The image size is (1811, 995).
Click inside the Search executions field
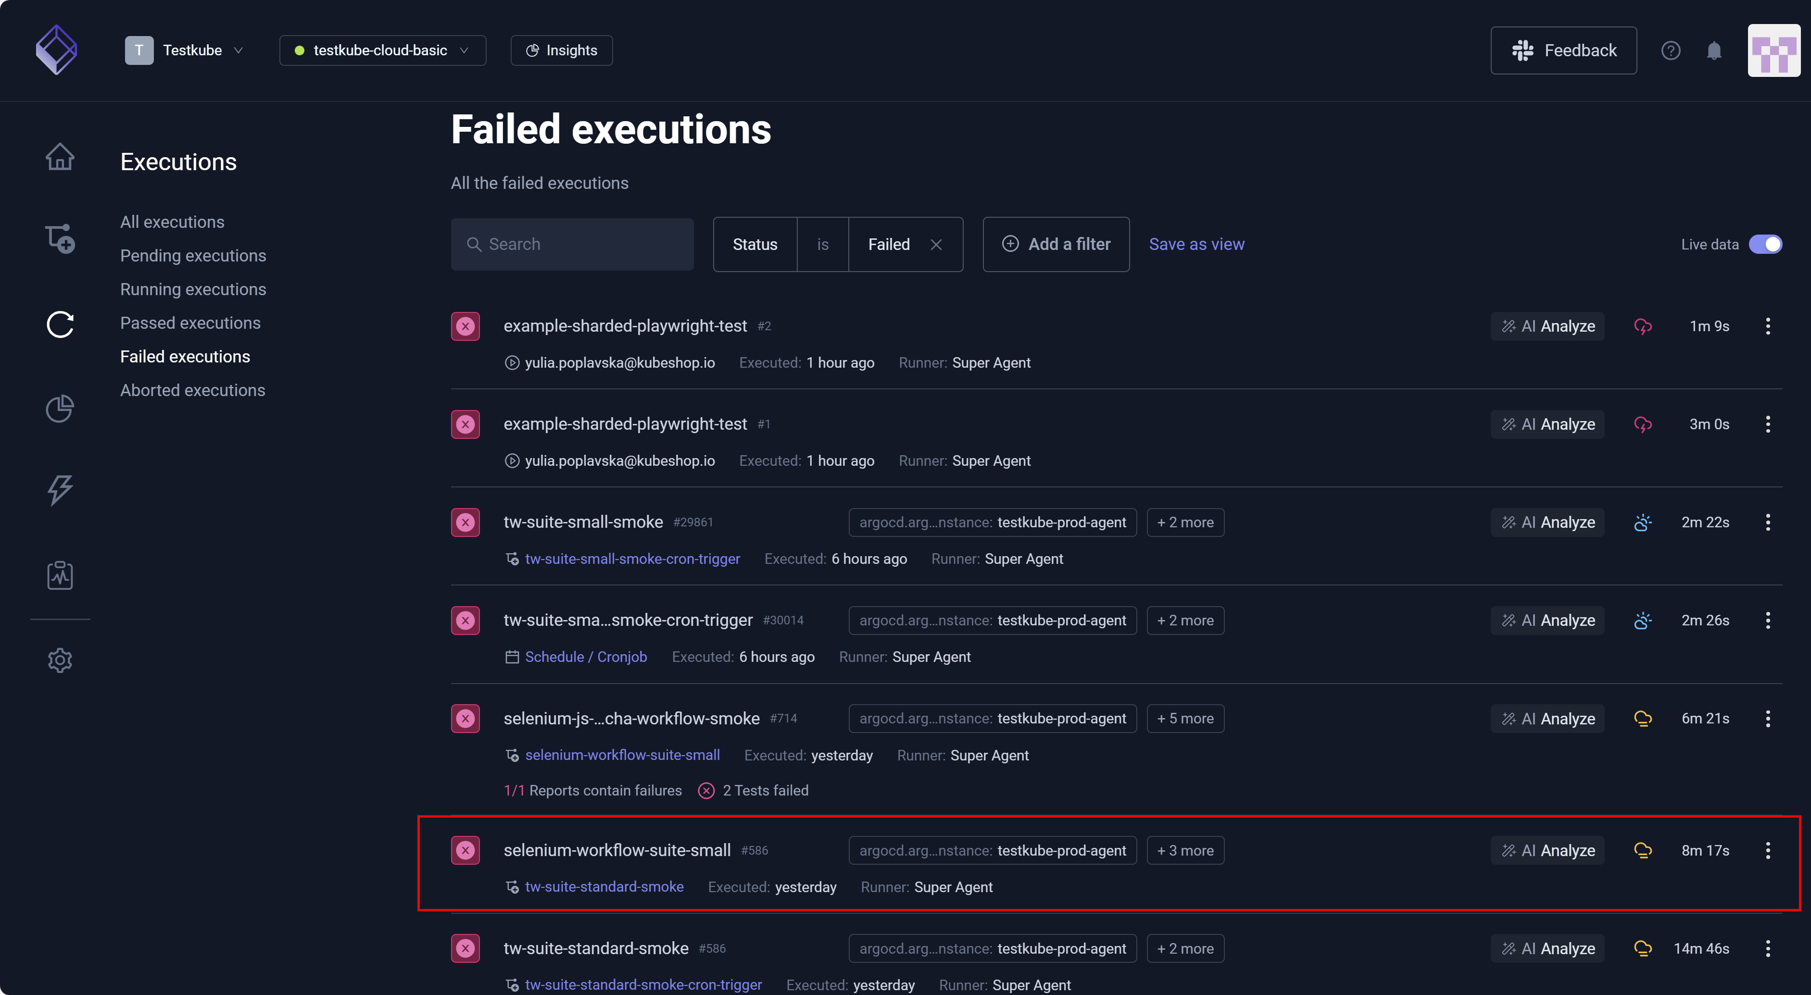tap(572, 244)
